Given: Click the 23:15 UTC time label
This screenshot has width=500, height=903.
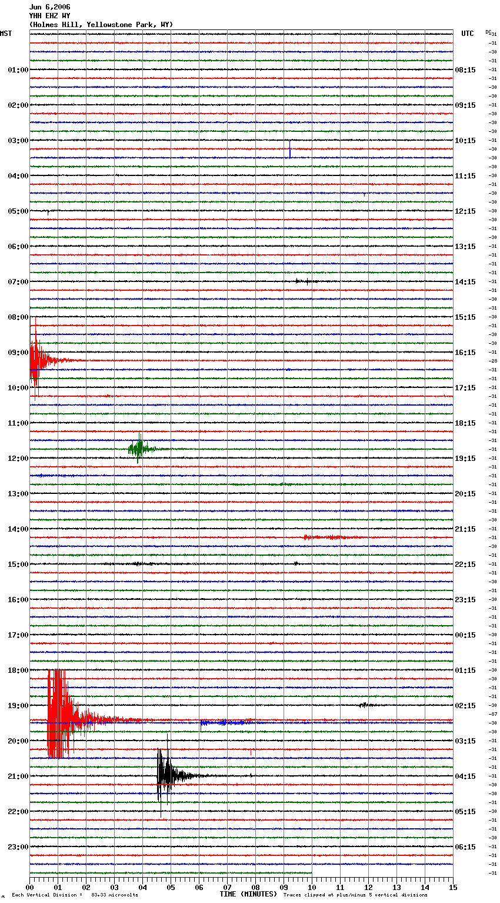Looking at the screenshot, I should 465,600.
